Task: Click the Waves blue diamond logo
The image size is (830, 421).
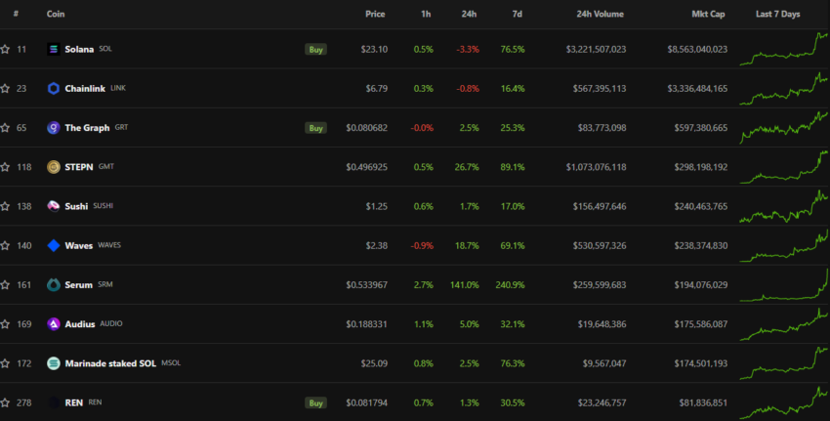Action: [54, 246]
